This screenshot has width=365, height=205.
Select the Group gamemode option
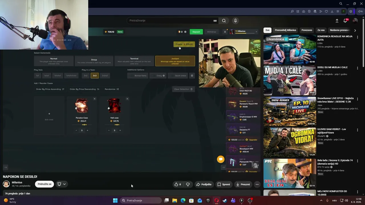[94, 61]
